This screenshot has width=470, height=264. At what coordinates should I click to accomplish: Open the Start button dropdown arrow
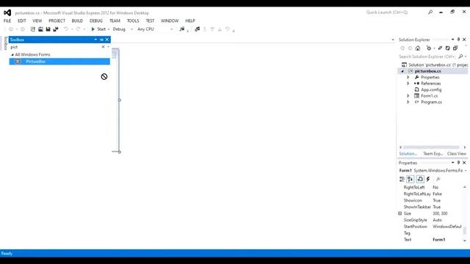(x=109, y=29)
